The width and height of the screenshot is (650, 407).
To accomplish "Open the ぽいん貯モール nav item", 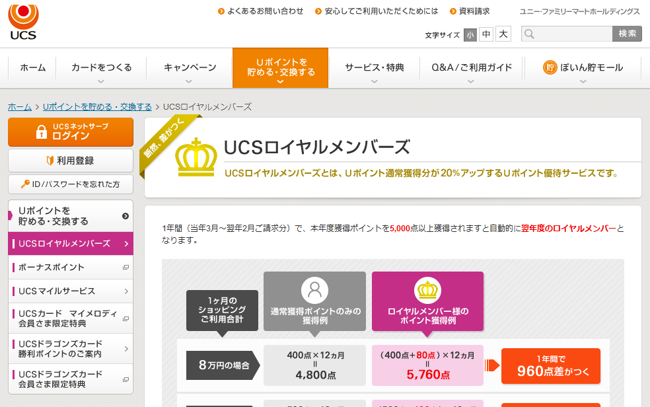I will tap(583, 67).
